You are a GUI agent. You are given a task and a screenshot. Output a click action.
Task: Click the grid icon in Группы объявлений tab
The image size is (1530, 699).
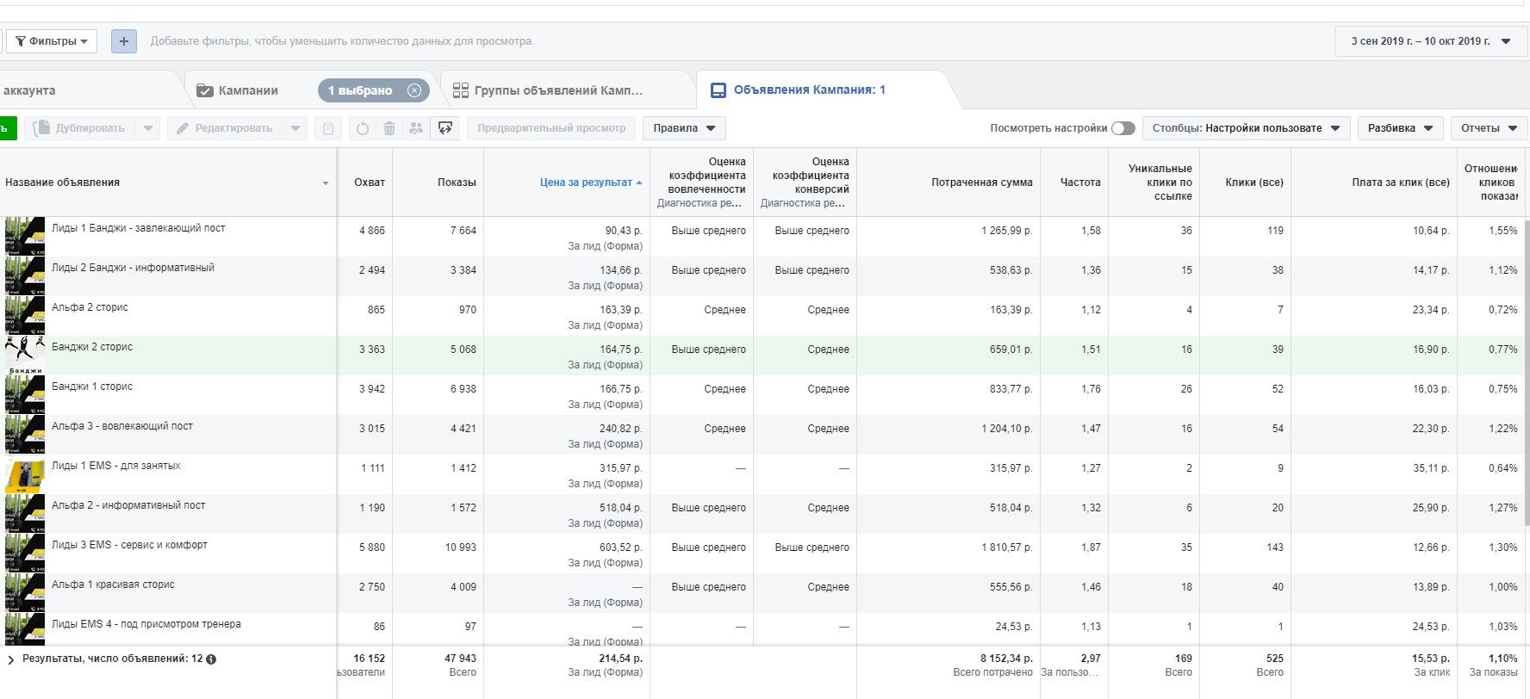461,90
